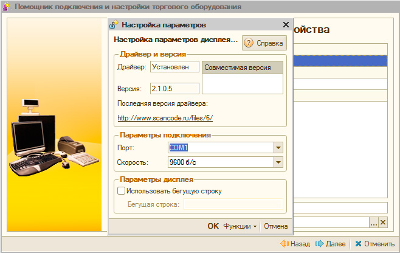Click the Порт field containing COM1
Viewport: 400px width, 253px height.
click(219, 148)
